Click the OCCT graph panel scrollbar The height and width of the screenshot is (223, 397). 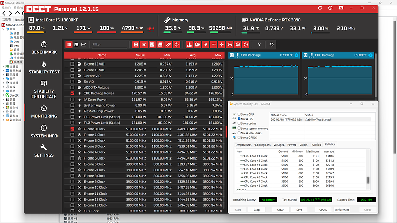pos(376,75)
